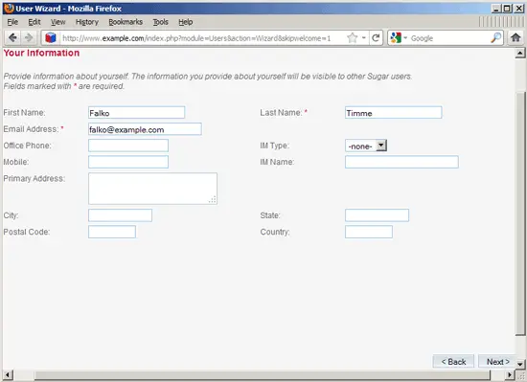Click the address bar URL
The image size is (527, 382).
(x=196, y=38)
